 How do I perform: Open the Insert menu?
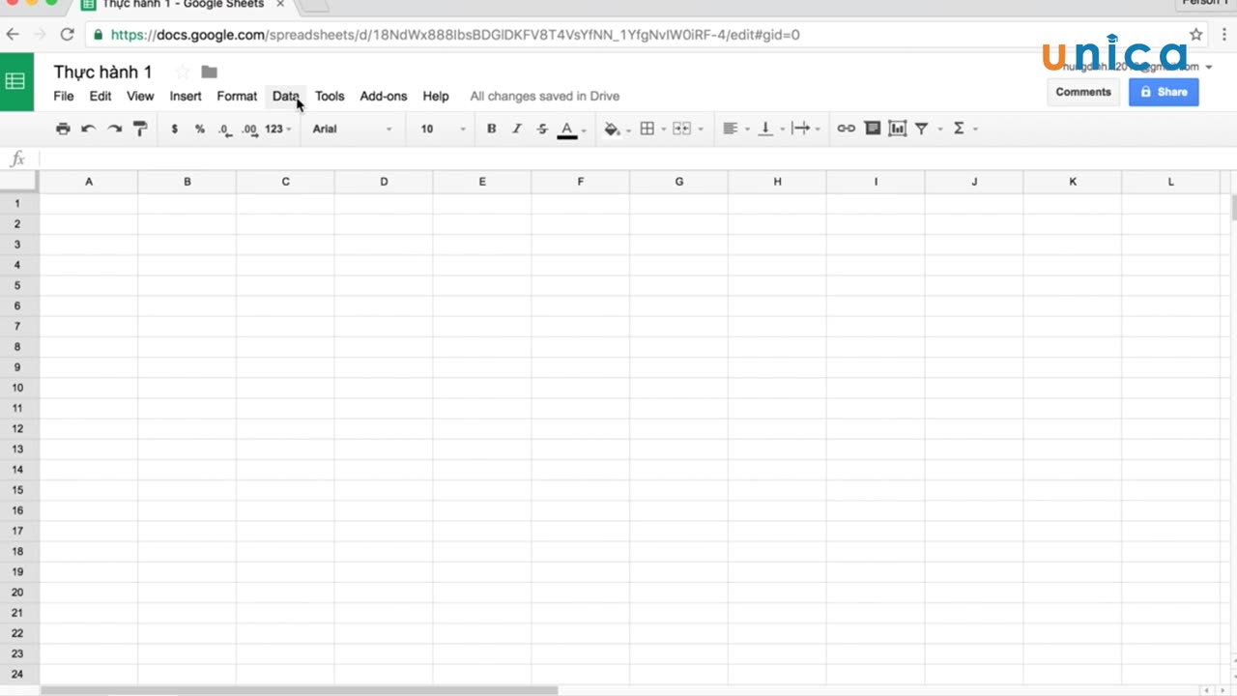[x=186, y=96]
